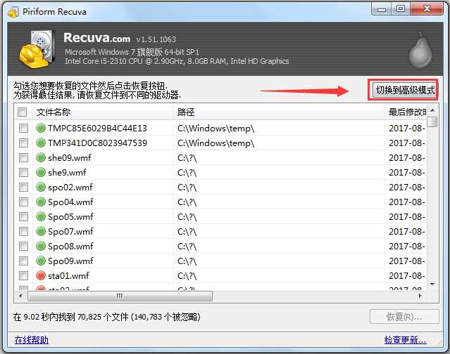
Task: Switch to advanced mode with 切换到高级模式
Action: tap(404, 90)
